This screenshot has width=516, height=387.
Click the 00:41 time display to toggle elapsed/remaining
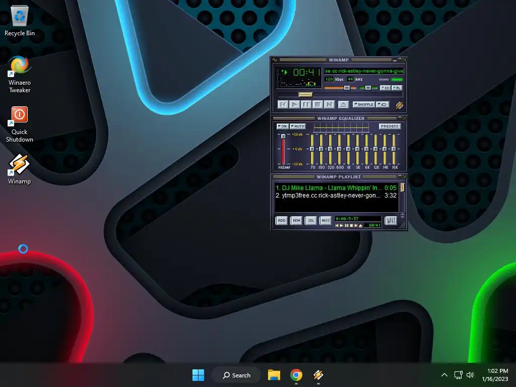[306, 72]
